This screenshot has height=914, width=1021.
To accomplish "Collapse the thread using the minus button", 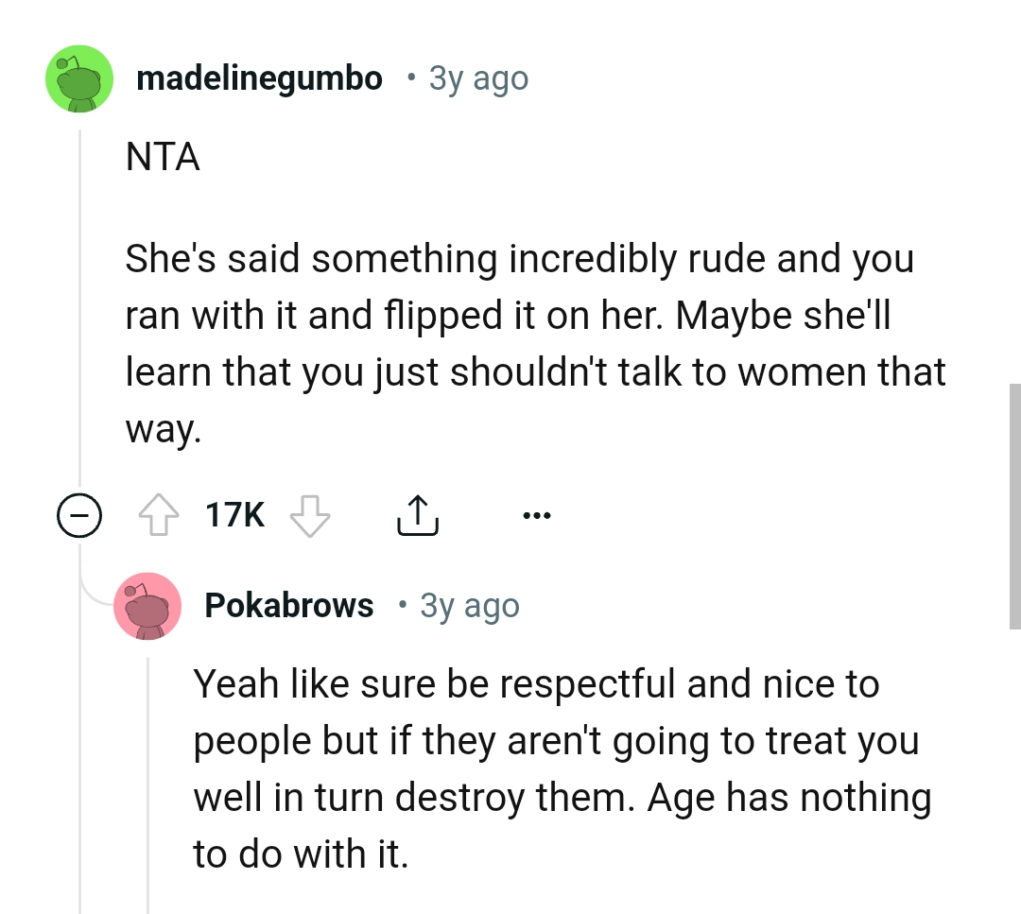I will 80,515.
